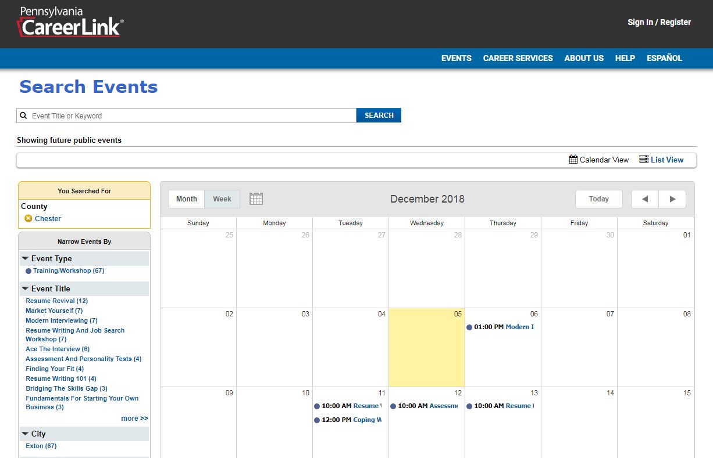Select Calendar View text link
Image resolution: width=713 pixels, height=458 pixels.
604,160
